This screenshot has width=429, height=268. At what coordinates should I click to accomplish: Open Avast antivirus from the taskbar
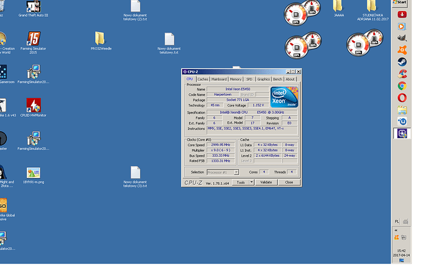point(402,50)
